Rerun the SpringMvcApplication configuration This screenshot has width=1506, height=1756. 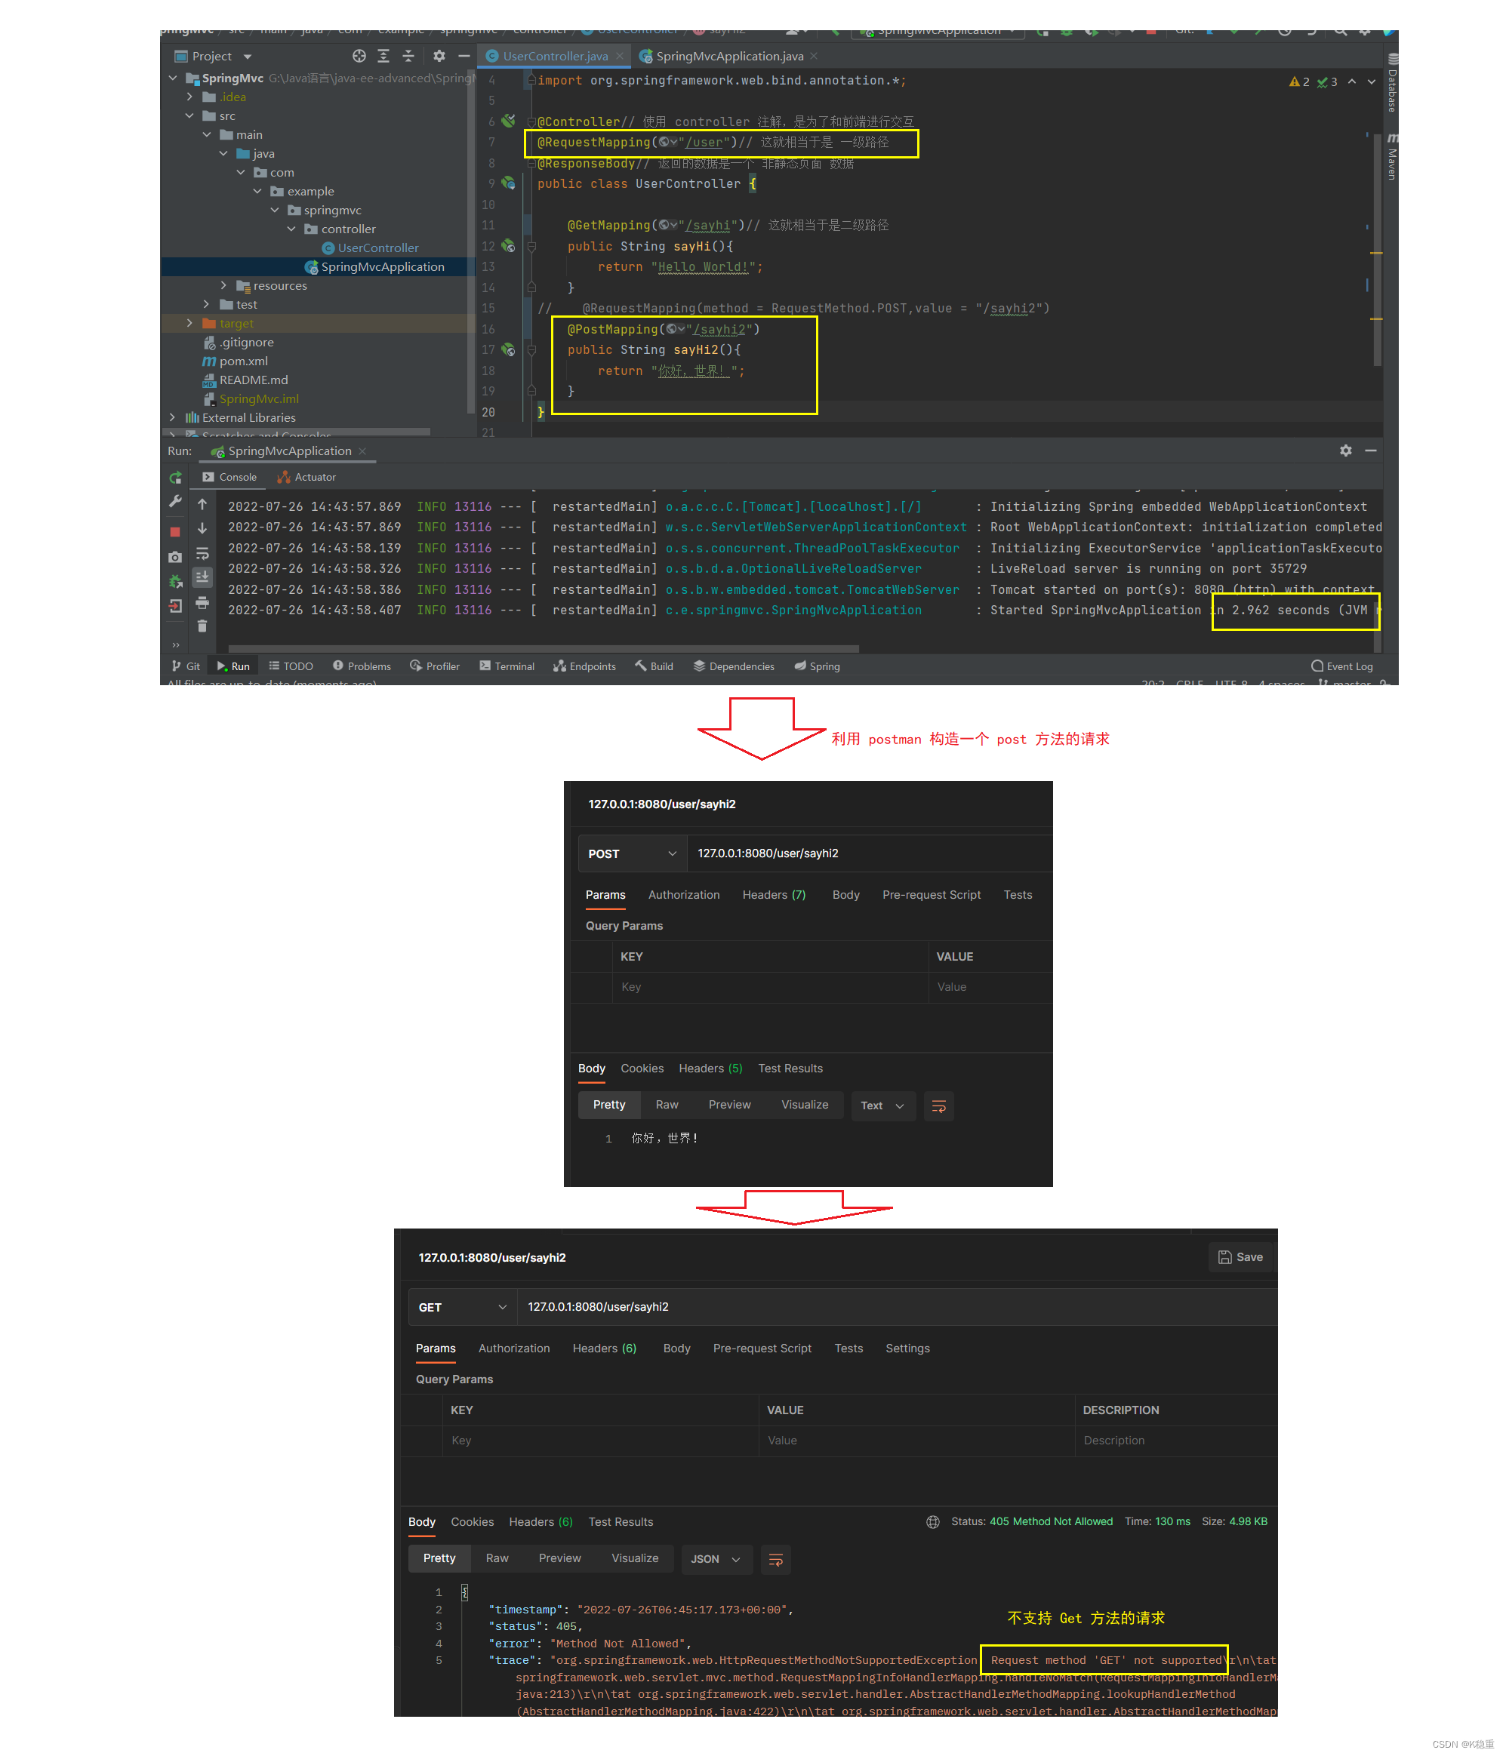point(174,478)
